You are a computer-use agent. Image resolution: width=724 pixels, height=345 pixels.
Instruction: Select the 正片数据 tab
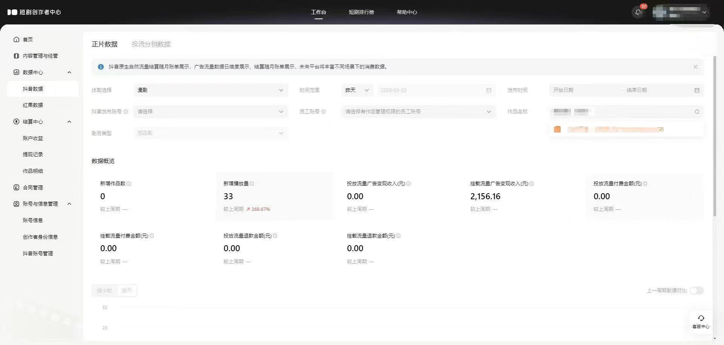pos(104,44)
